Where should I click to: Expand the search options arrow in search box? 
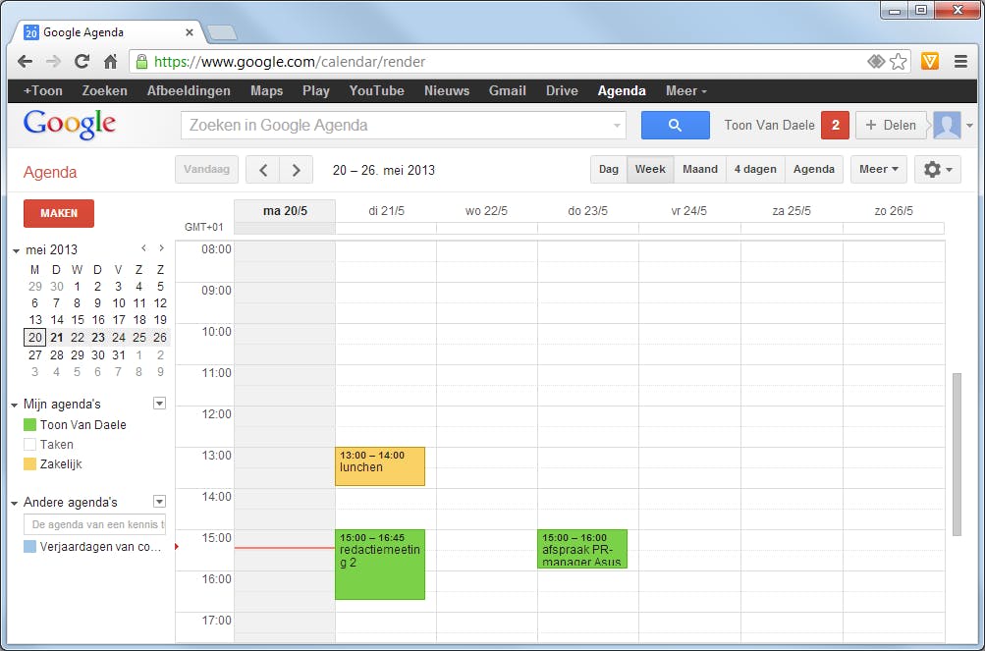tap(617, 126)
